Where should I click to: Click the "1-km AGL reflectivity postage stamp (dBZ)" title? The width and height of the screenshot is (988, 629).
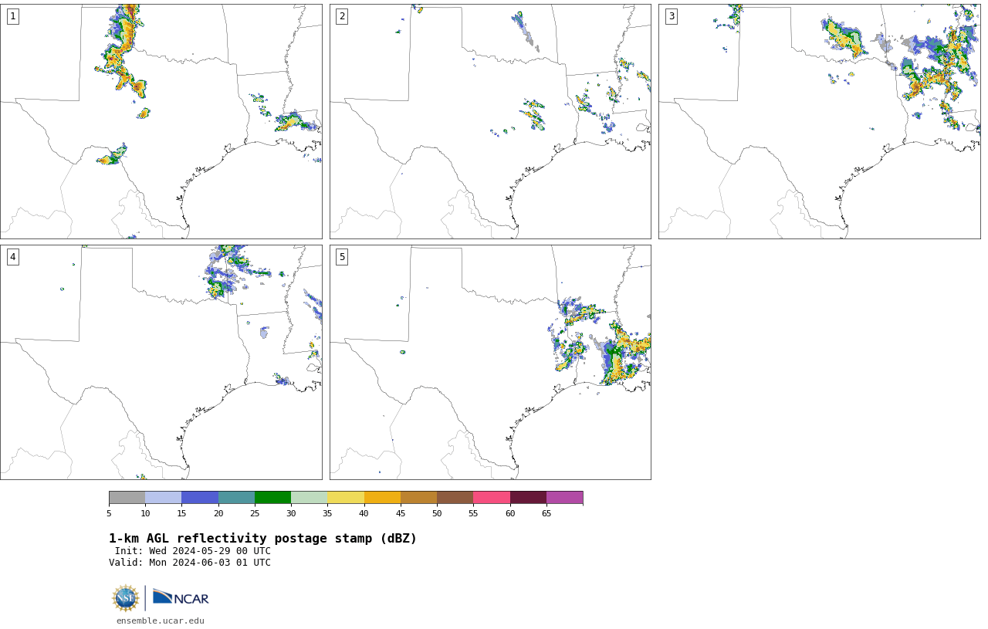262,539
